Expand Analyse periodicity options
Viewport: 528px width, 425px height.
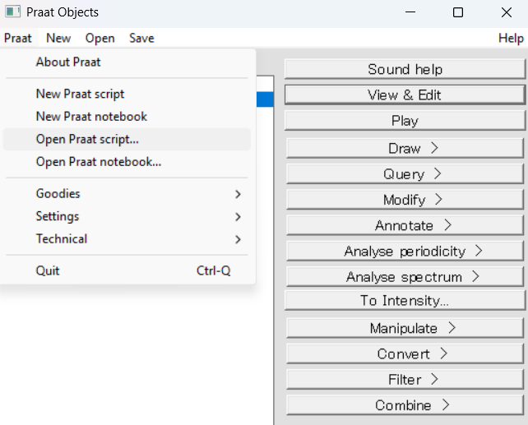point(405,251)
